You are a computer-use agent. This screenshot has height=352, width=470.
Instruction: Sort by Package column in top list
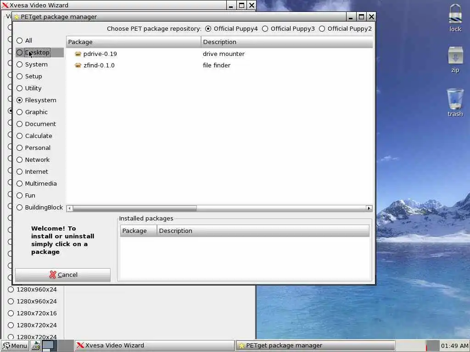click(134, 42)
